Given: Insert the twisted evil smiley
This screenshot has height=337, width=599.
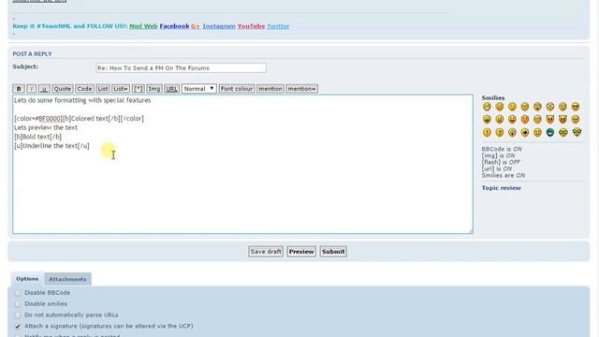Looking at the screenshot, I should 562,120.
